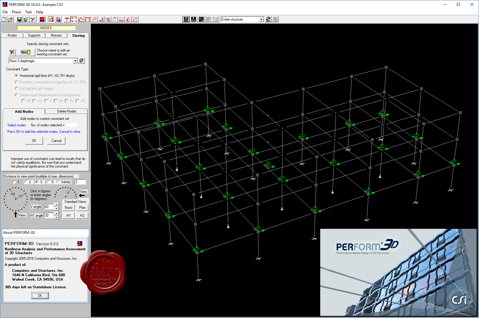Click the H1 angle plan dial
The image size is (479, 318).
point(15,199)
